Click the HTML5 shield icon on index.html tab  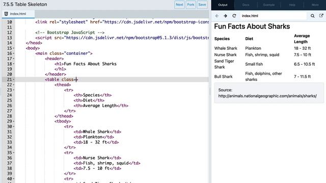click(x=6, y=14)
